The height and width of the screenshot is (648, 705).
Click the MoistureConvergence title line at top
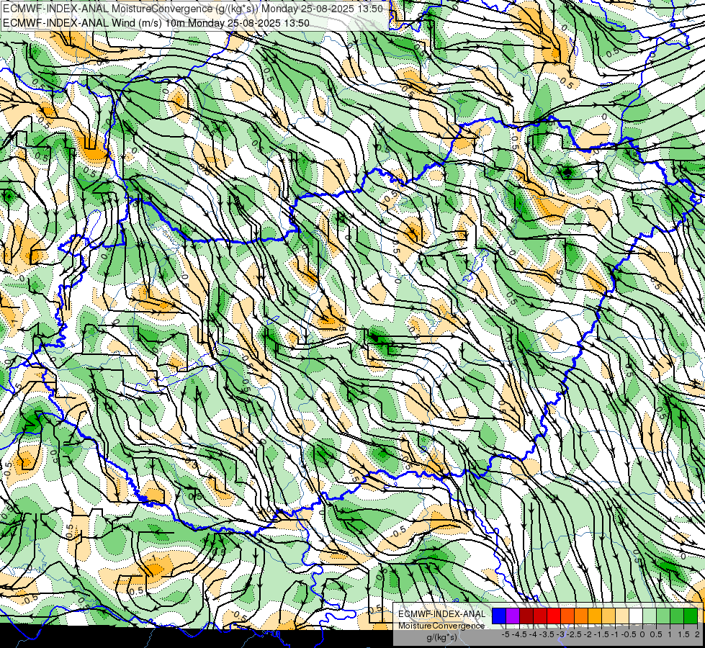[x=193, y=9]
